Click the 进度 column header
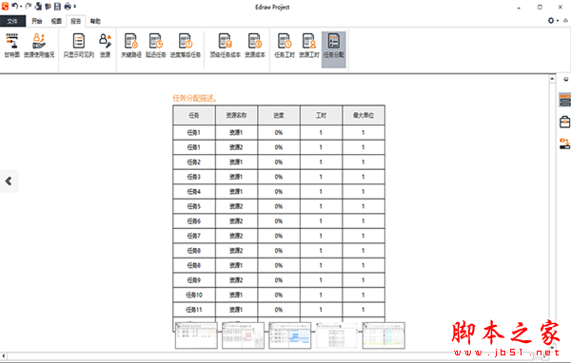Image resolution: width=571 pixels, height=363 pixels. coord(279,115)
